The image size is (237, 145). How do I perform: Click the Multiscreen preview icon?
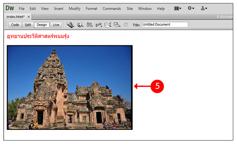[x=70, y=25]
